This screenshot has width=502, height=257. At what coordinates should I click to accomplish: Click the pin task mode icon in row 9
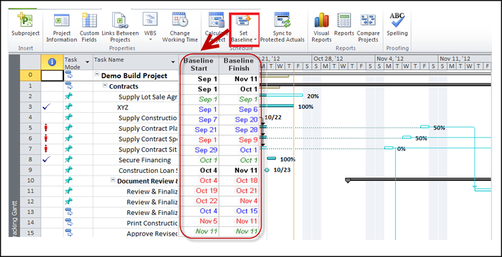68,170
